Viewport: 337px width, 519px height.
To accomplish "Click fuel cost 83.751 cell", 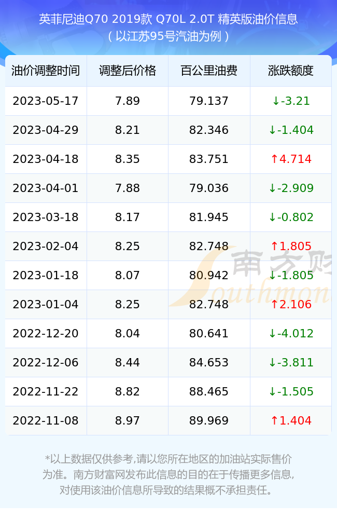I will 209,159.
